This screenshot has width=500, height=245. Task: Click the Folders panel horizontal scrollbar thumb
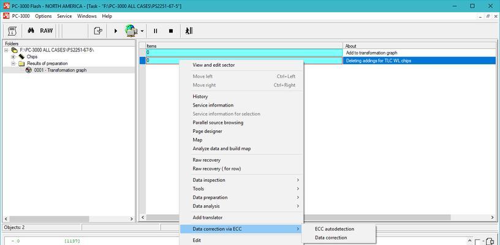(49, 219)
